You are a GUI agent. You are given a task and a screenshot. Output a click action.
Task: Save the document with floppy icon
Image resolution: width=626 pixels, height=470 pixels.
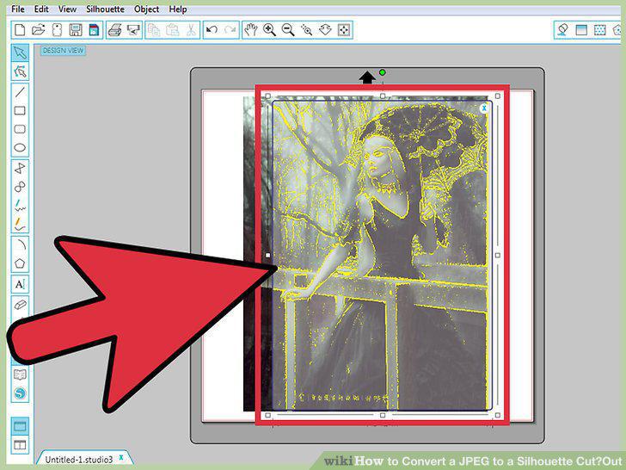[x=76, y=30]
